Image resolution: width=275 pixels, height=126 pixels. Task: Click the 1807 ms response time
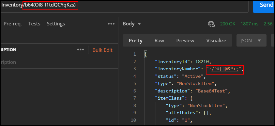(250, 24)
